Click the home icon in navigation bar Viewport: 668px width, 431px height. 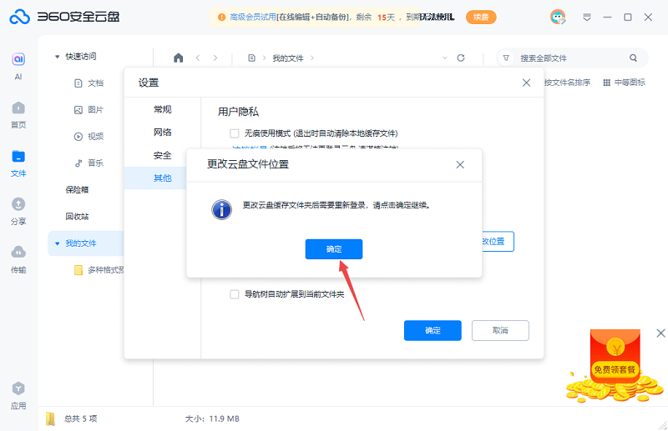[179, 58]
